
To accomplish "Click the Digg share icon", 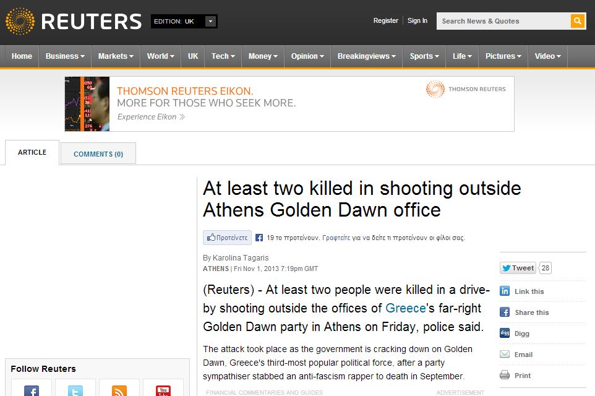I will (505, 334).
